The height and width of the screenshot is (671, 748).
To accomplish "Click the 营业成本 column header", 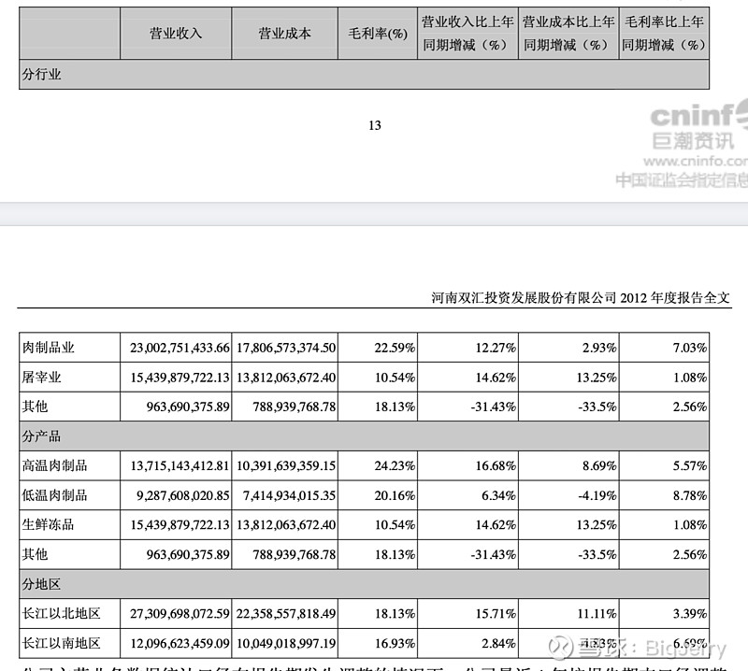I will tap(285, 34).
